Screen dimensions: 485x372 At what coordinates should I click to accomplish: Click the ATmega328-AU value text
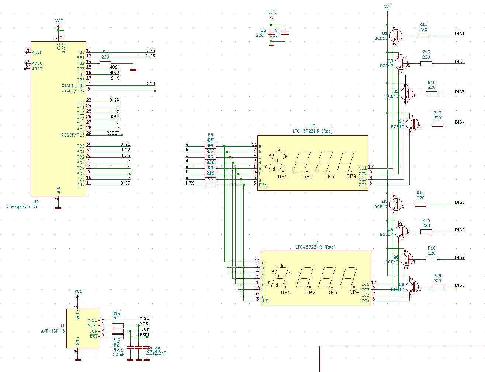coord(22,207)
